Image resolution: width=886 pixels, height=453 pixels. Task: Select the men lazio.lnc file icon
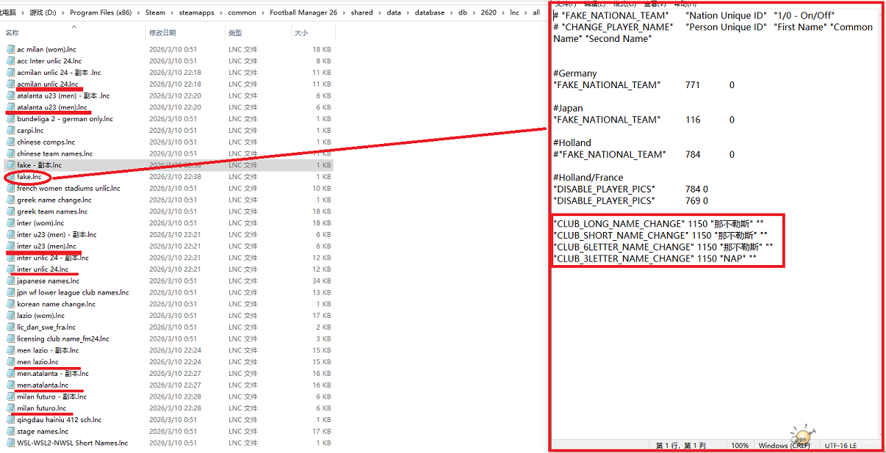[10, 362]
